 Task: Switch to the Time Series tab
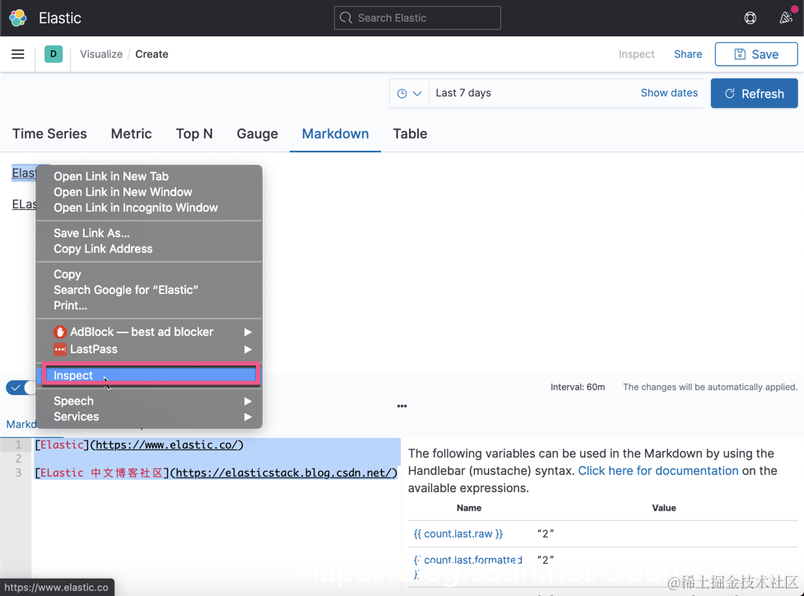point(49,134)
